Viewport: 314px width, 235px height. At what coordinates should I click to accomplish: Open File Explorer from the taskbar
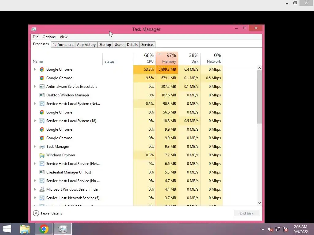pyautogui.click(x=25, y=229)
